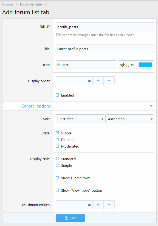158x226 pixels.
Task: Decrease maximum entries with minus icon
Action: tap(109, 205)
